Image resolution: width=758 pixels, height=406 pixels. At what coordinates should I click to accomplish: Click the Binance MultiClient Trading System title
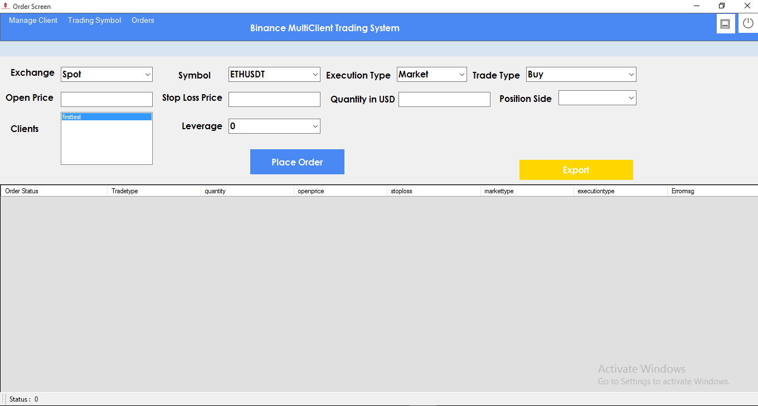(325, 28)
